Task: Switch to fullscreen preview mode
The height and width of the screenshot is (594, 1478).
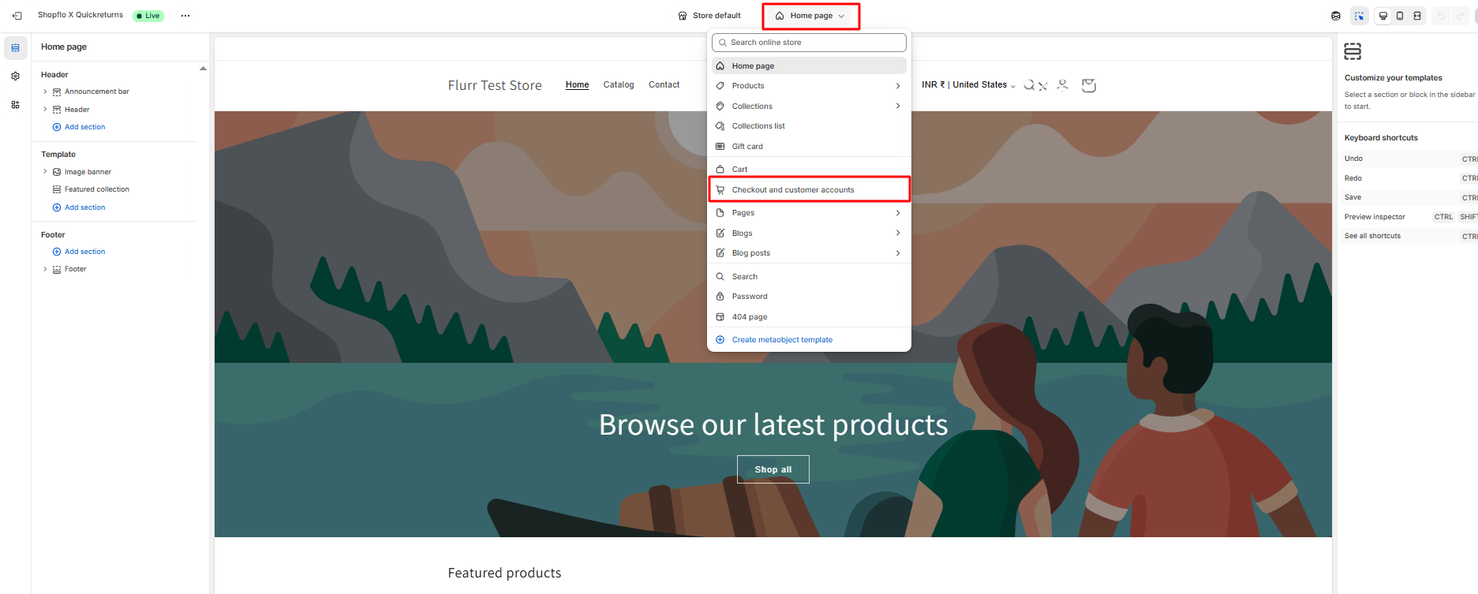Action: [1417, 16]
